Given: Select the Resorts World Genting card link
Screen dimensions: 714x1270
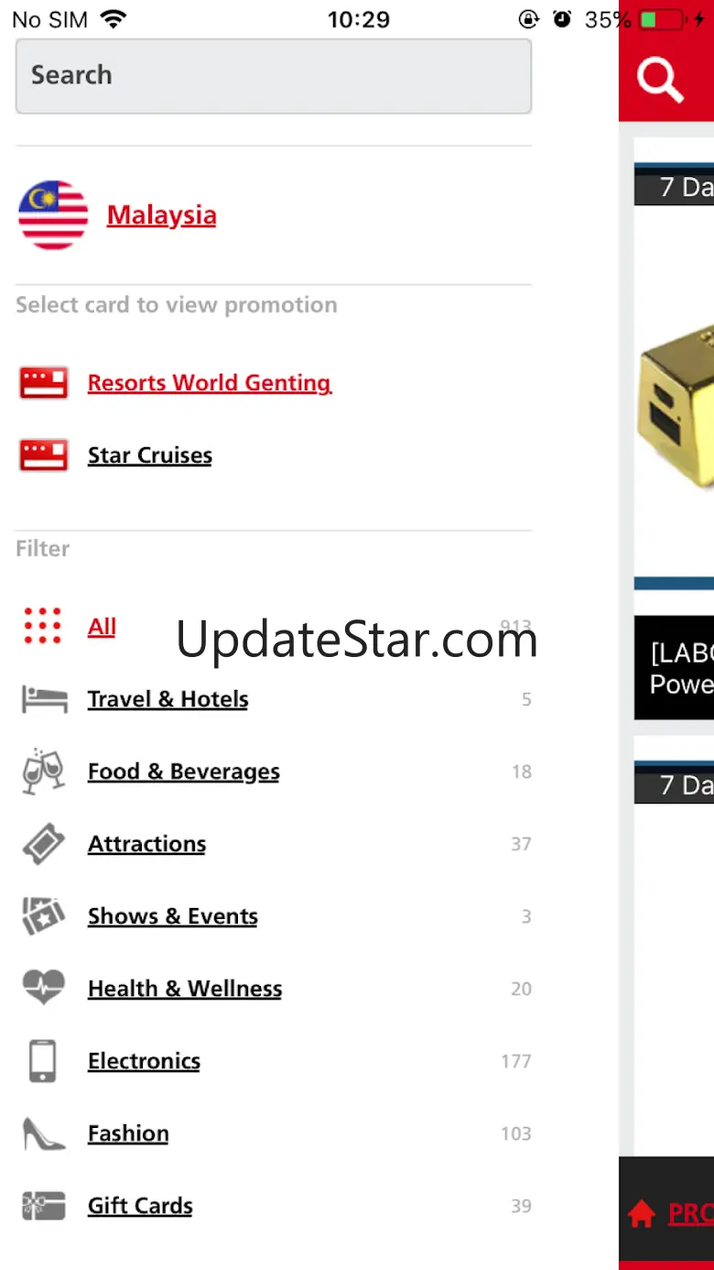Looking at the screenshot, I should 210,383.
